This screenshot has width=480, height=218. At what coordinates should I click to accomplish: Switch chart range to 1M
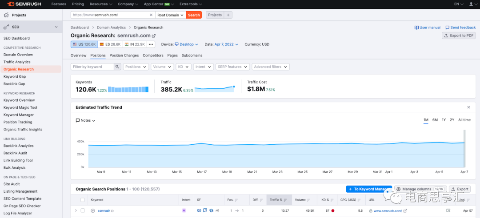click(426, 120)
